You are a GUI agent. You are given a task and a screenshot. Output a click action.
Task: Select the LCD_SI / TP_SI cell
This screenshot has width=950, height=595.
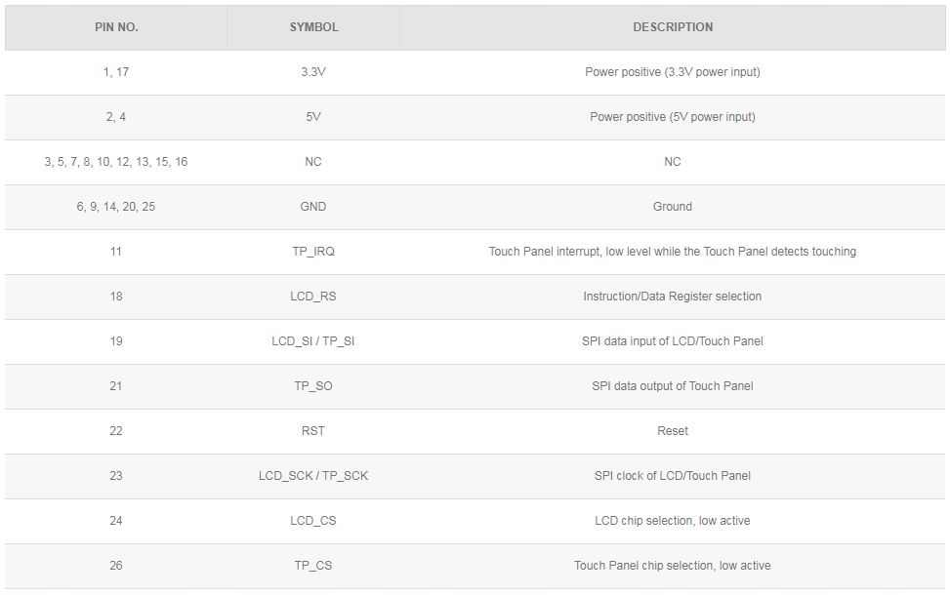[x=313, y=341]
